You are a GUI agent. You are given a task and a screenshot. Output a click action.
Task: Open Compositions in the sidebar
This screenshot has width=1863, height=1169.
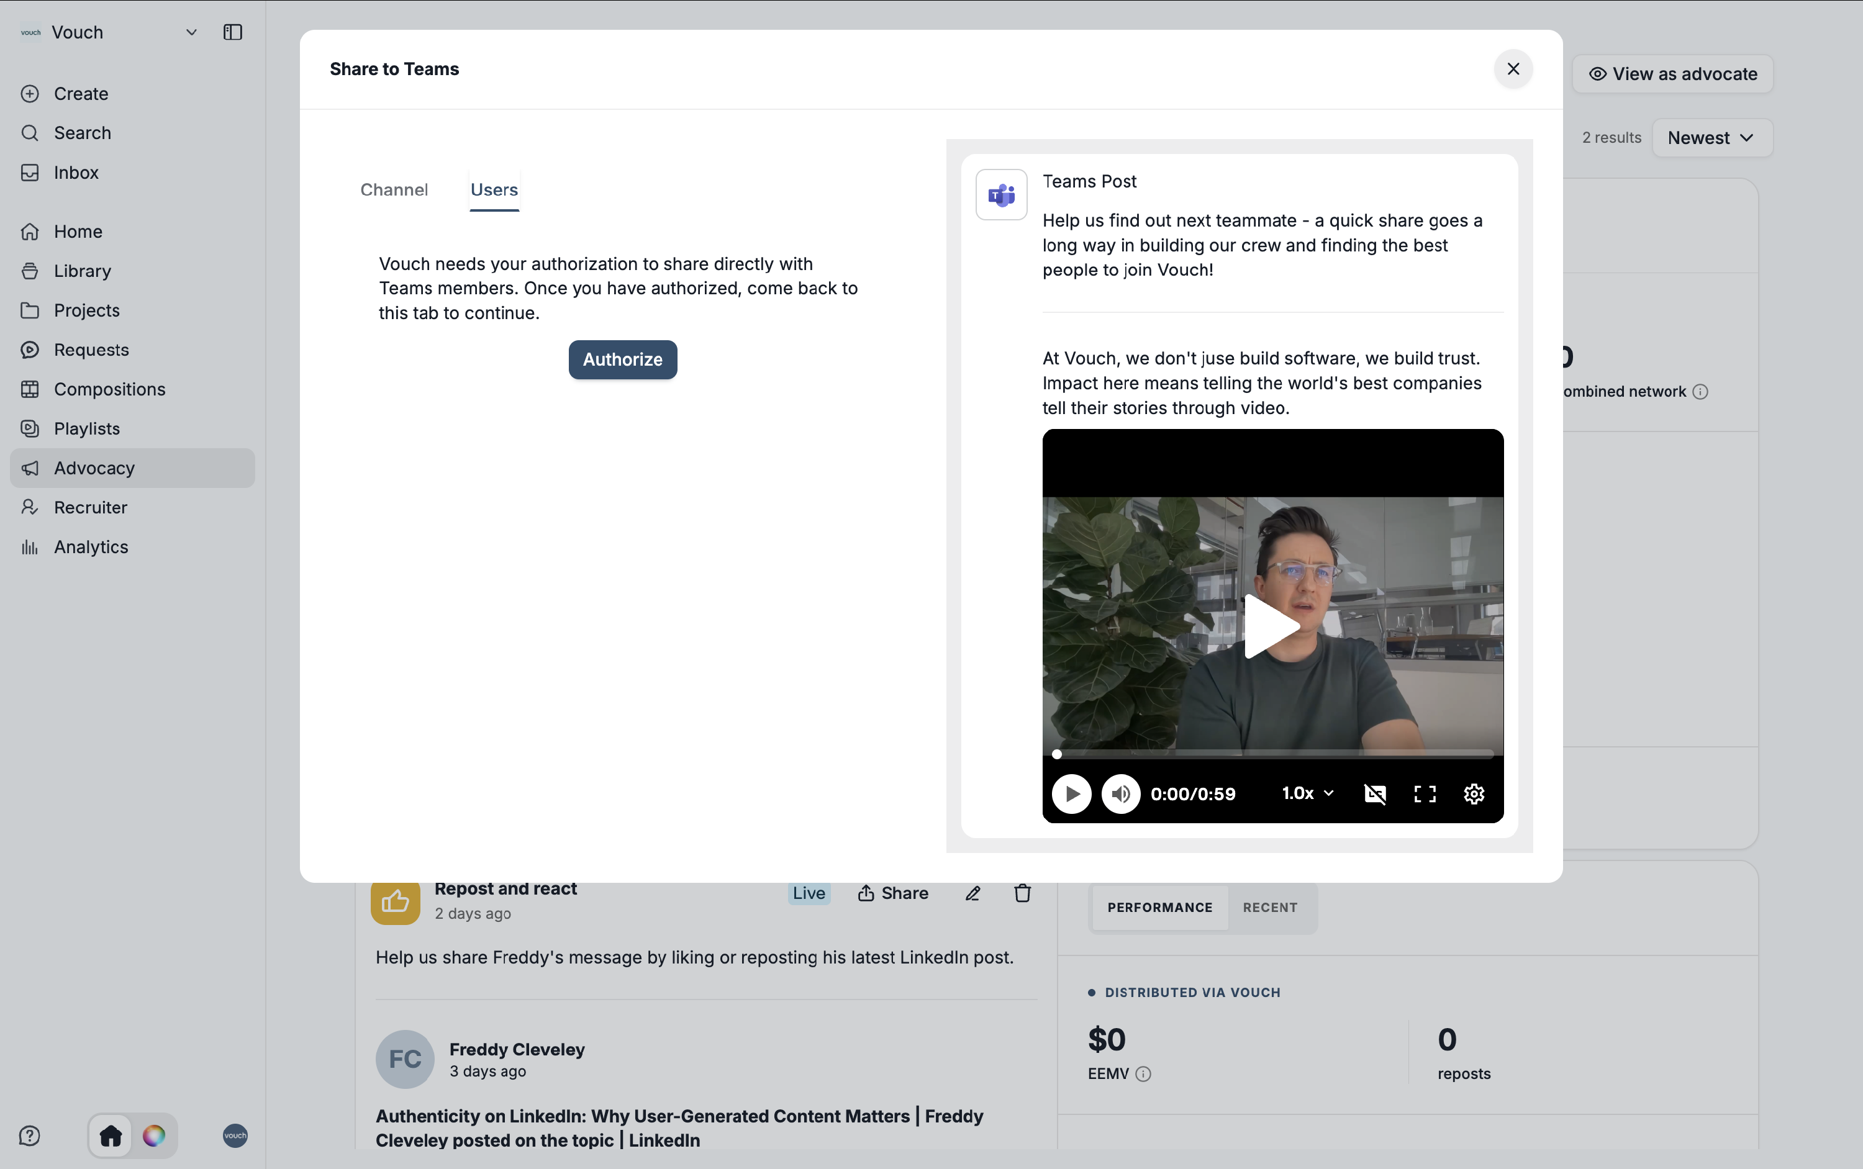(132, 389)
